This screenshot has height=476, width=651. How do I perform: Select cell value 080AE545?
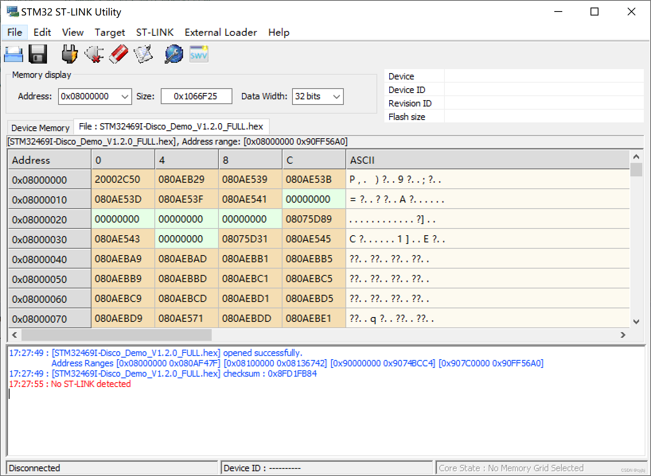tap(314, 239)
